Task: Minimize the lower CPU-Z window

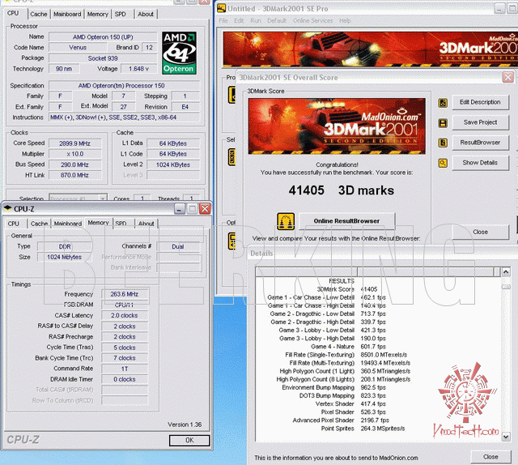Action: click(180, 208)
